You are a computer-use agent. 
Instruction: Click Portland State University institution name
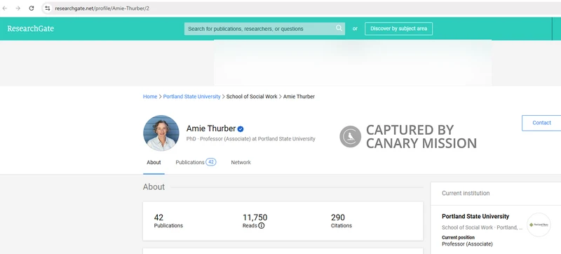475,216
